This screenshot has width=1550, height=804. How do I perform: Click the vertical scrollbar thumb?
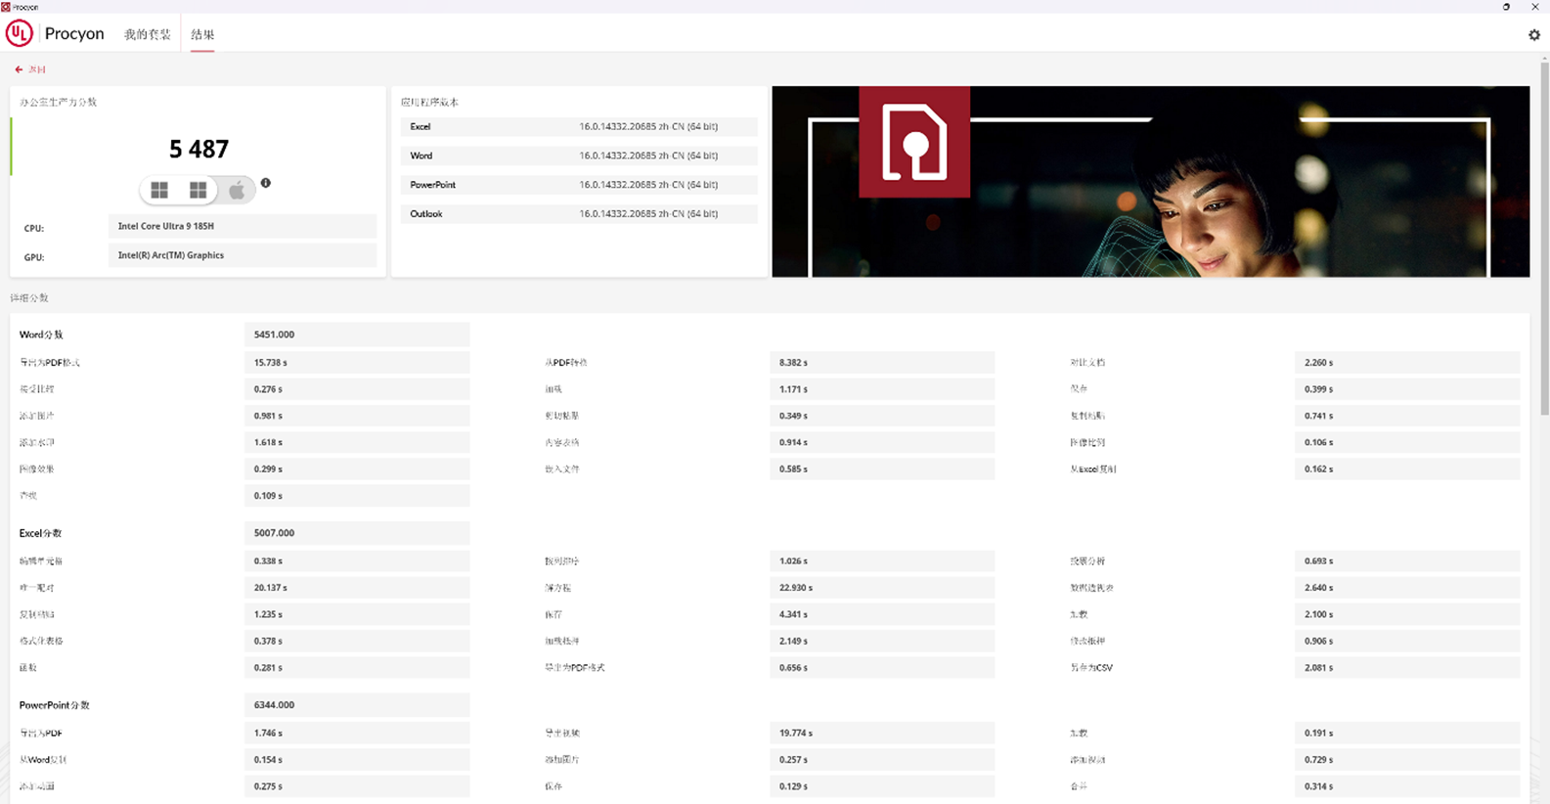(x=1544, y=240)
